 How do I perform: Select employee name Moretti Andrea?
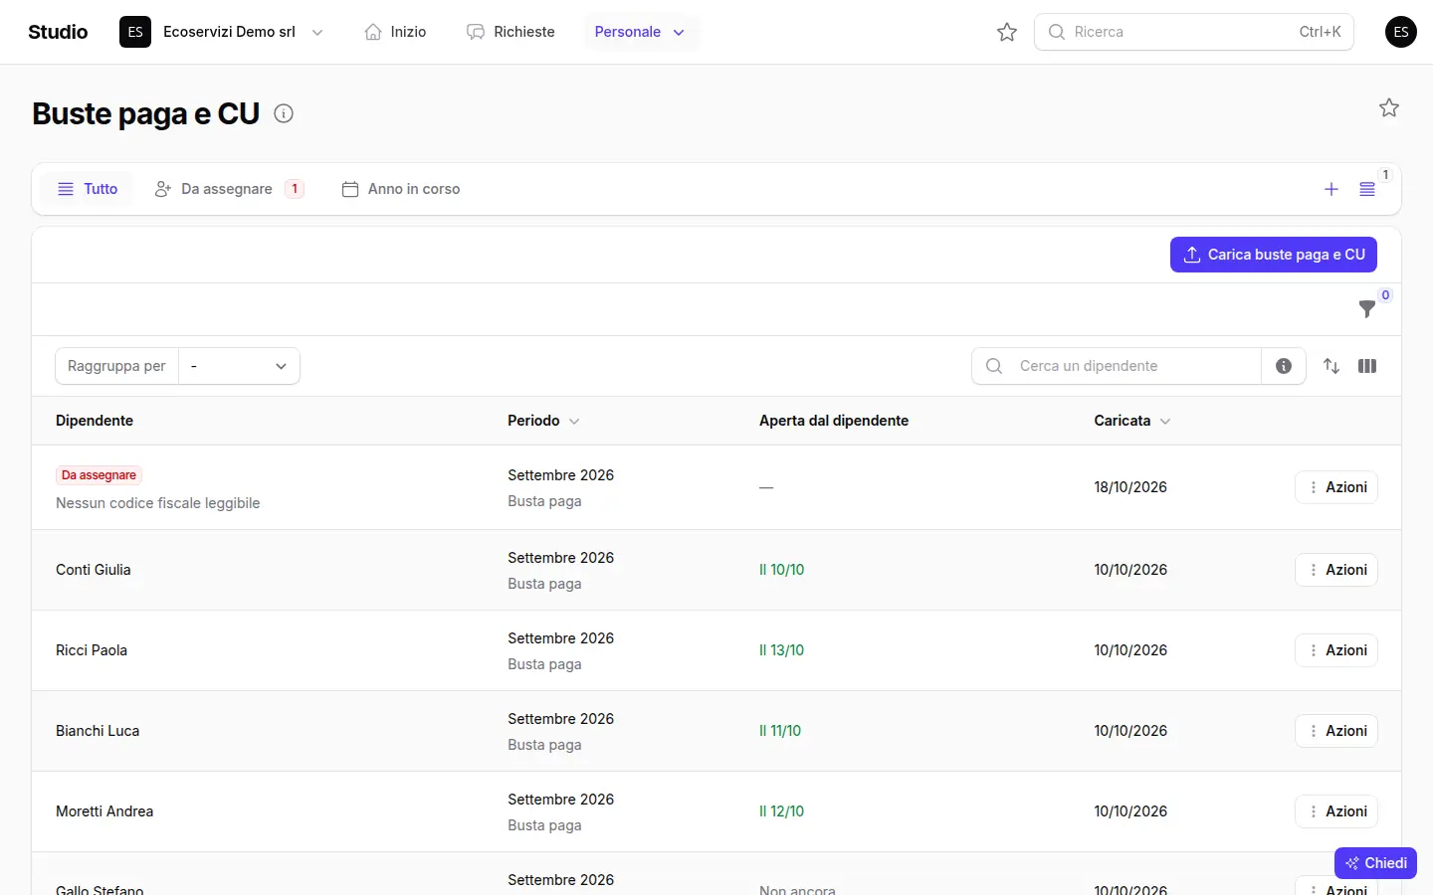coord(104,811)
